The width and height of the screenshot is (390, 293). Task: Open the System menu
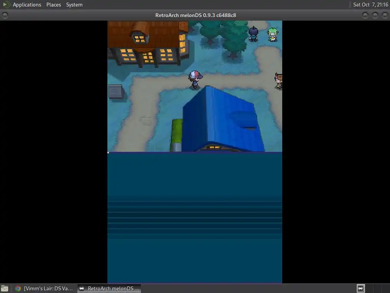click(x=74, y=5)
